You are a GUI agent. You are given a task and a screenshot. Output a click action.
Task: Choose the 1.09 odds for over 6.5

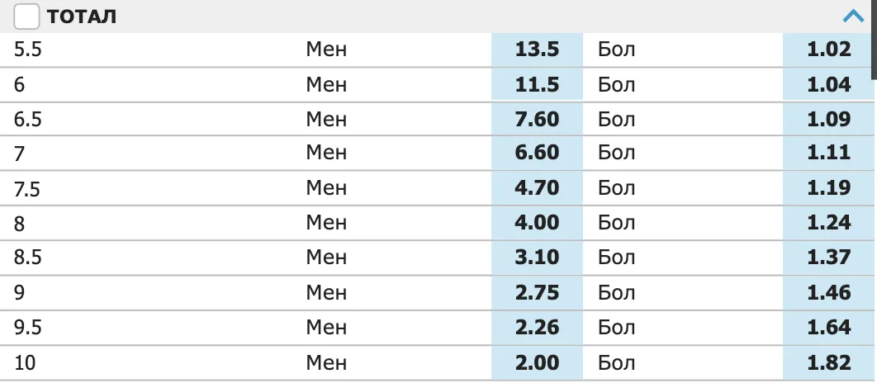coord(828,119)
